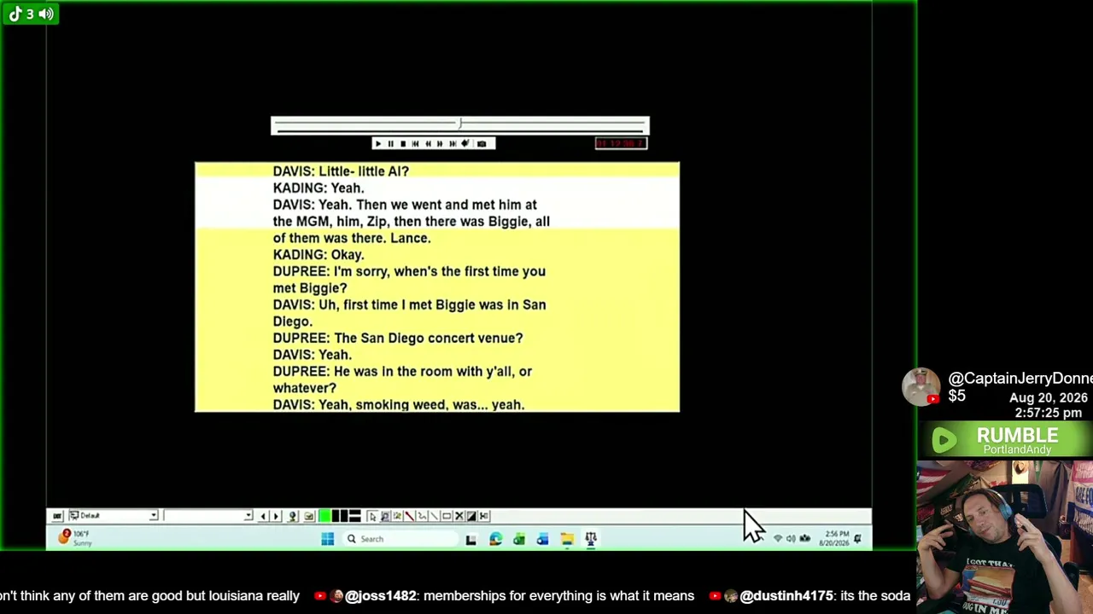This screenshot has width=1093, height=614.
Task: Select the red line drawing tool
Action: [409, 515]
